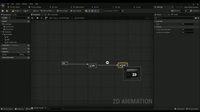Screen dimensions: 200x112
Task: Open the Content Drawer
Action: coord(7,109)
